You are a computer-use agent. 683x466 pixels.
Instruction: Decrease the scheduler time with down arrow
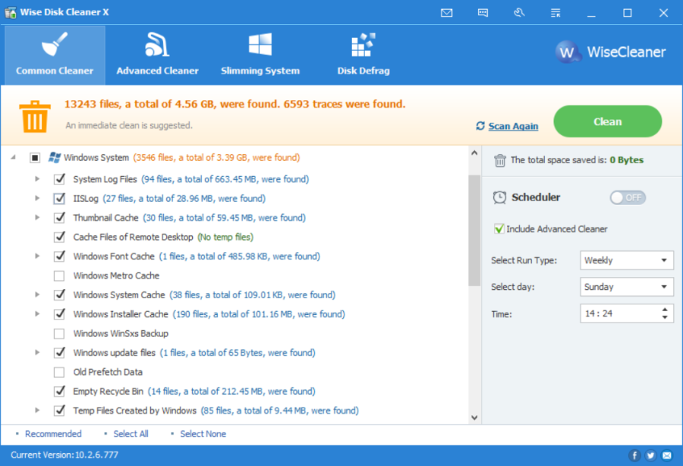[x=665, y=317]
